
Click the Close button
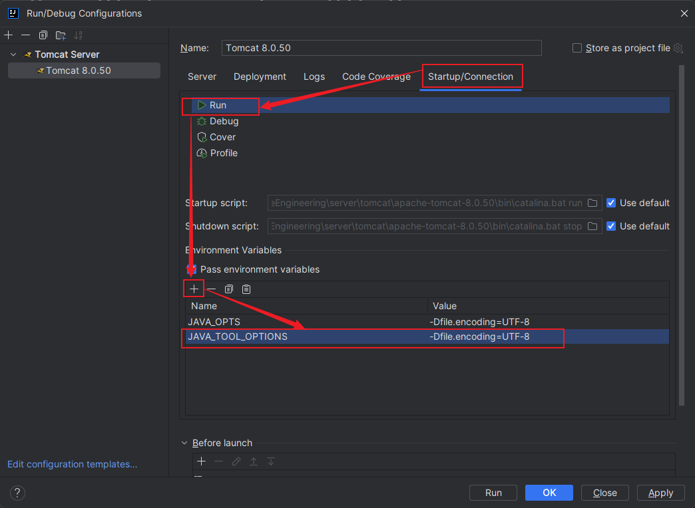pos(605,493)
